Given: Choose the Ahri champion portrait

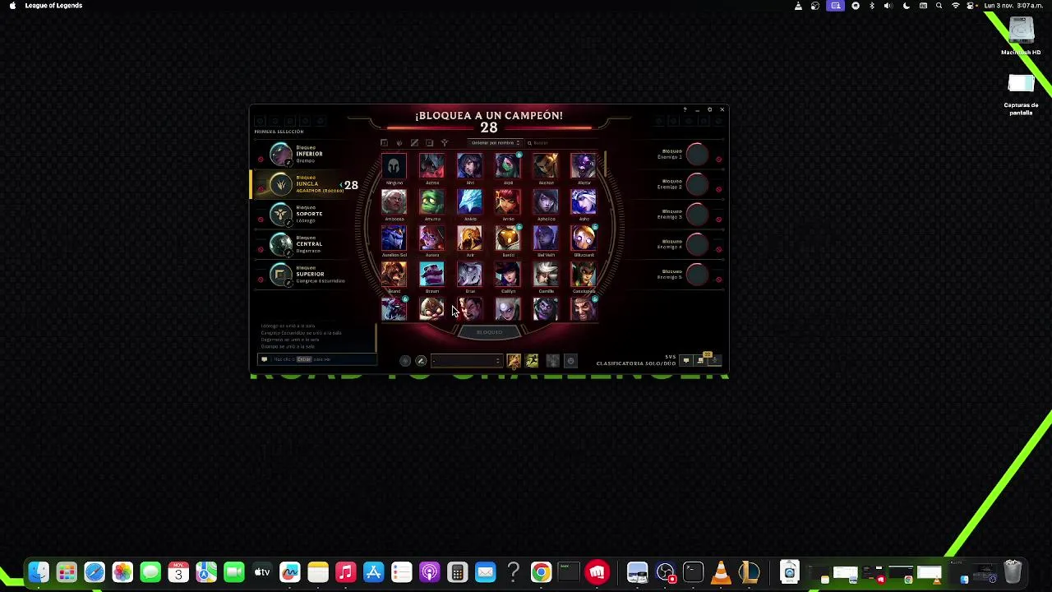Looking at the screenshot, I should (x=470, y=166).
